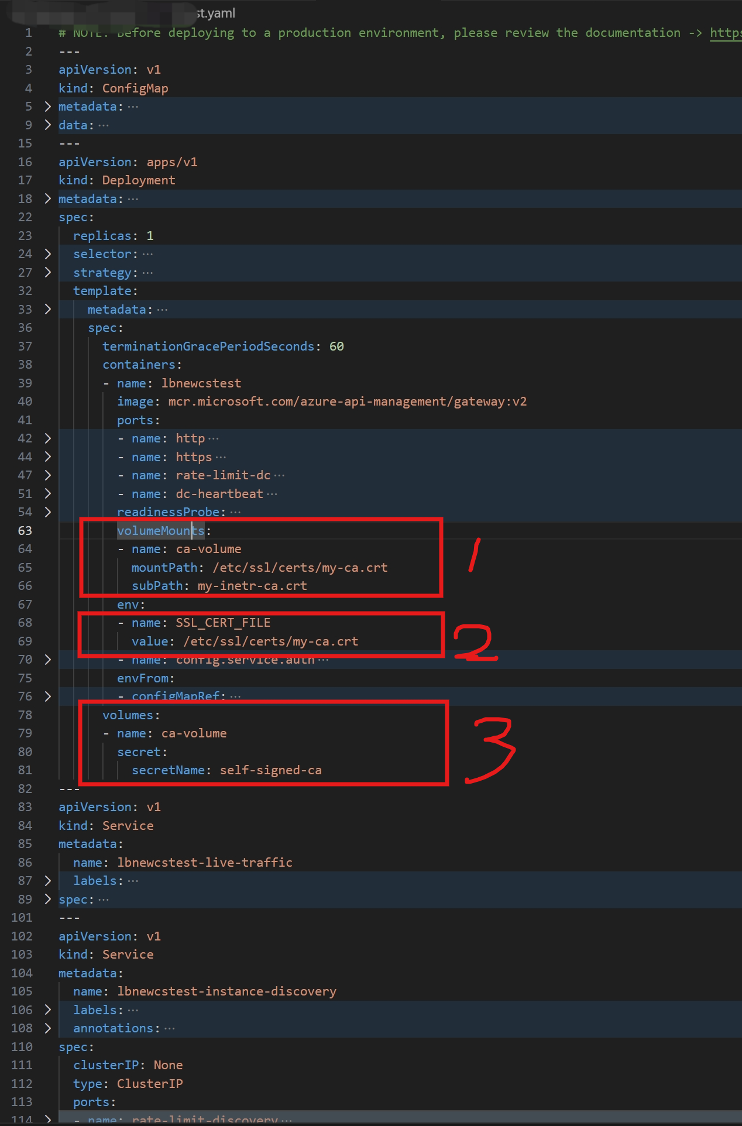Viewport: 742px width, 1126px height.
Task: Place cursor on the volumeMounts key
Action: tap(160, 531)
